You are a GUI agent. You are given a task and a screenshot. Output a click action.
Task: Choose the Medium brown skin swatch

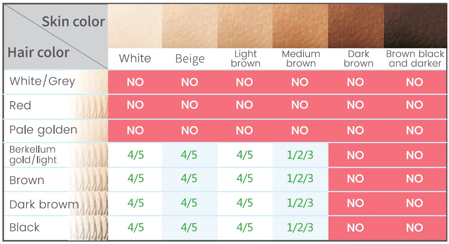tap(300, 27)
